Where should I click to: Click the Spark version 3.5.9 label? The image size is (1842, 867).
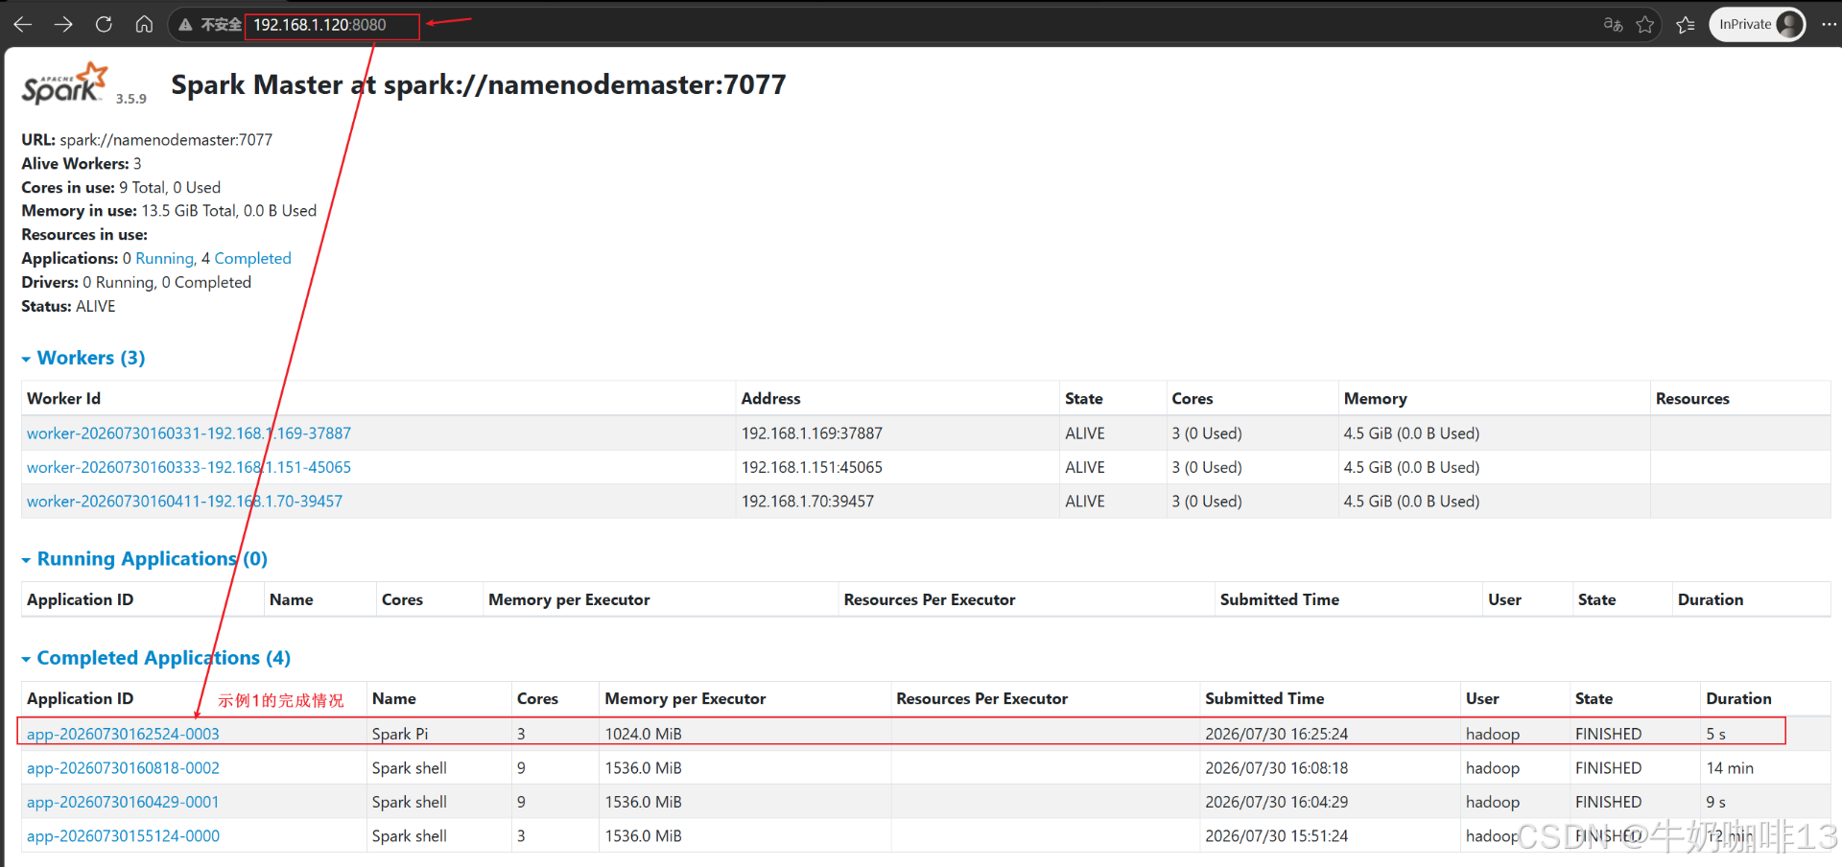[x=131, y=99]
